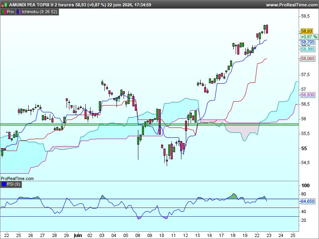The height and width of the screenshot is (239, 319).
Task: Click the AMUNDI PEA TOPIX H title text
Action: coord(32,5)
